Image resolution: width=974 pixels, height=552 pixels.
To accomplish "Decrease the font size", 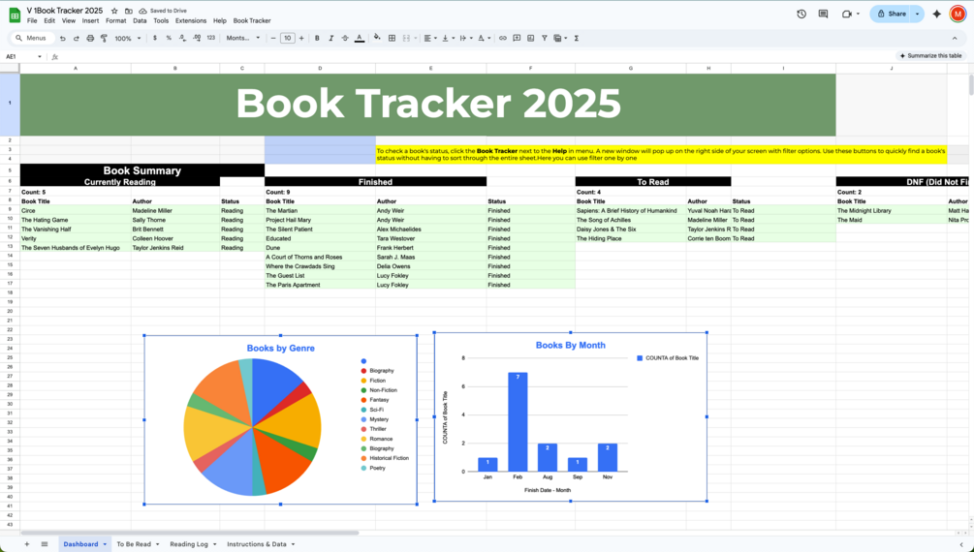I will (x=273, y=38).
